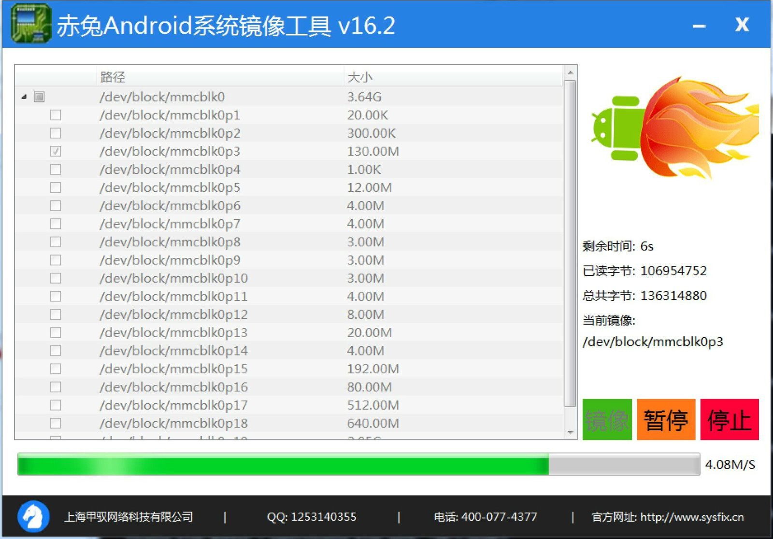Screen dimensions: 773x539
Task: Open the official website link www.sysfix.cn
Action: [x=692, y=517]
